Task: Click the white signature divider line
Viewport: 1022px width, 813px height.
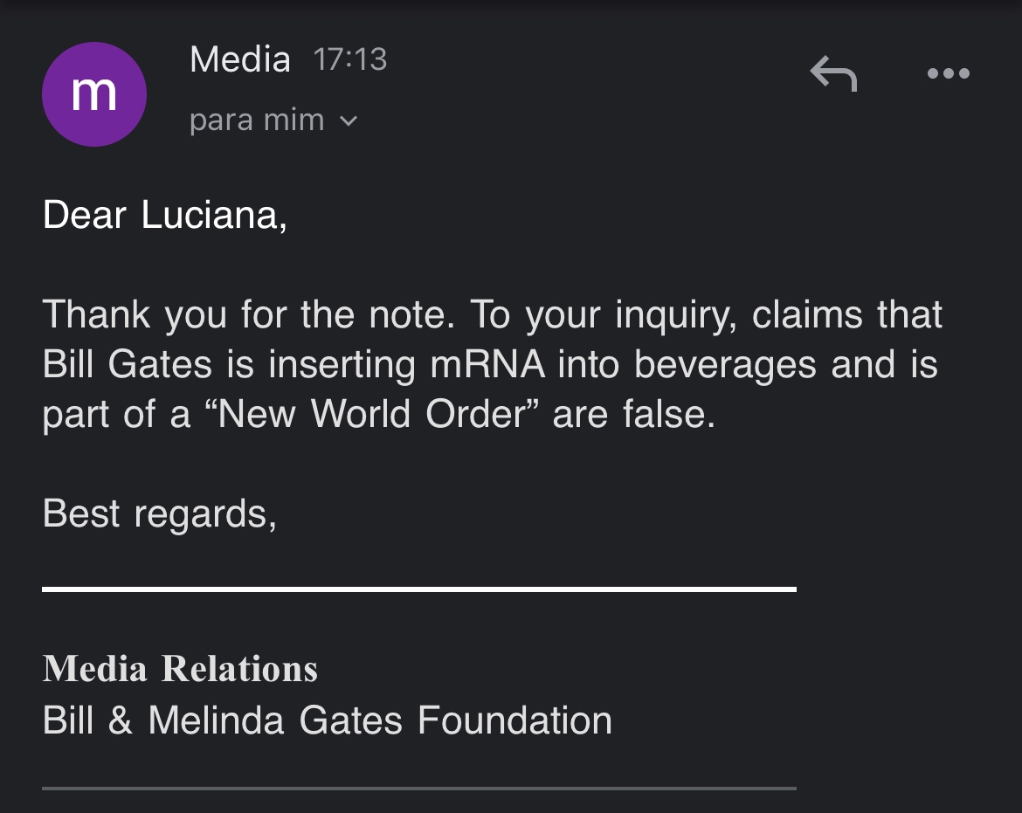Action: (419, 589)
